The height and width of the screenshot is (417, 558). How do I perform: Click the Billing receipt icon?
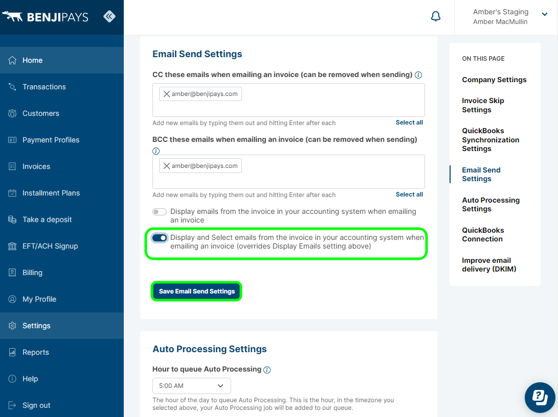point(12,273)
